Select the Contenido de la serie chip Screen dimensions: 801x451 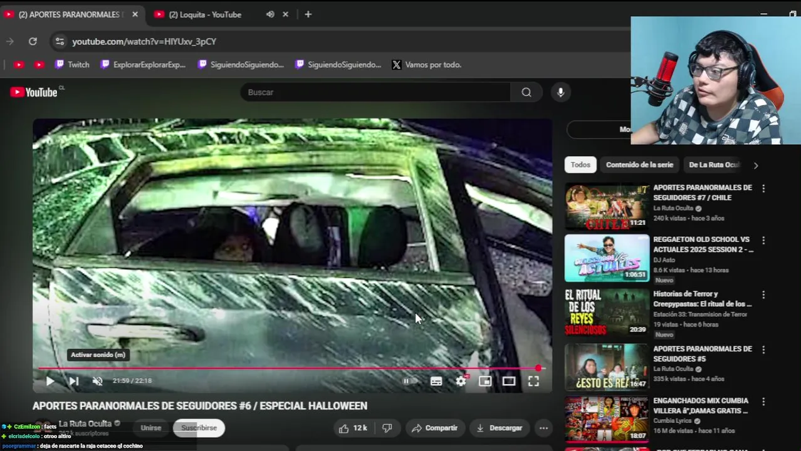tap(639, 165)
